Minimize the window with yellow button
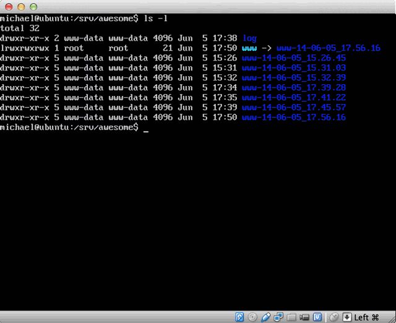 [x=21, y=7]
